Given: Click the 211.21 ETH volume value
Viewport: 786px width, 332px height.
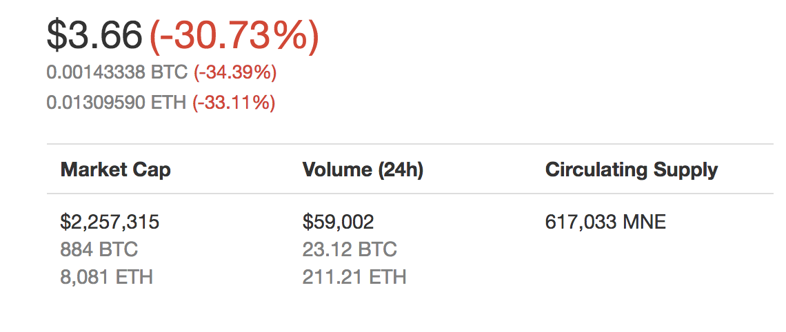Looking at the screenshot, I should coord(354,277).
